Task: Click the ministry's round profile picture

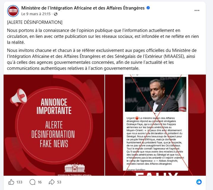Action: click(x=13, y=11)
